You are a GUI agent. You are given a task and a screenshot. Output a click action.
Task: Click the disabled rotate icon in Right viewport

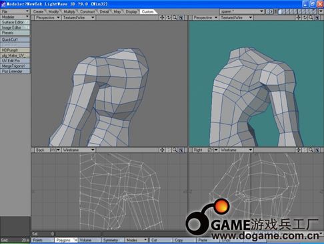pos(305,150)
